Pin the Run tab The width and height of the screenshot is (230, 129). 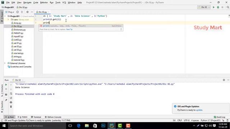tap(6, 100)
